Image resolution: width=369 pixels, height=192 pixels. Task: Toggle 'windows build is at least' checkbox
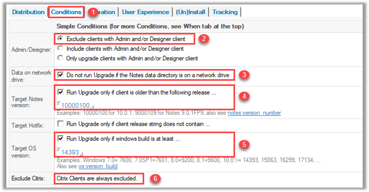click(x=61, y=139)
